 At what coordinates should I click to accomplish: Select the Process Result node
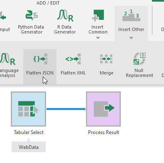click(103, 109)
